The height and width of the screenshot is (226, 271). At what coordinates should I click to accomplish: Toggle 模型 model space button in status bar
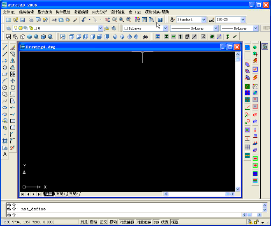pos(174,222)
